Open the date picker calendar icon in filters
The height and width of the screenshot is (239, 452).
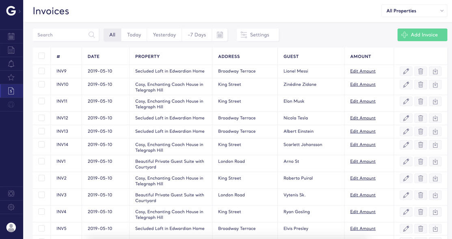(220, 35)
